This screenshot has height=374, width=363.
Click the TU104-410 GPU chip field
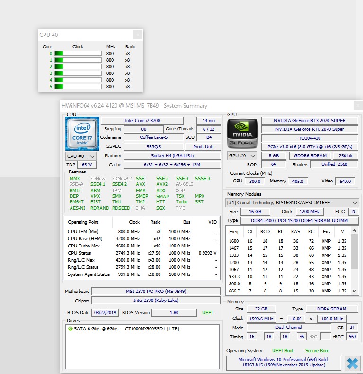point(310,138)
